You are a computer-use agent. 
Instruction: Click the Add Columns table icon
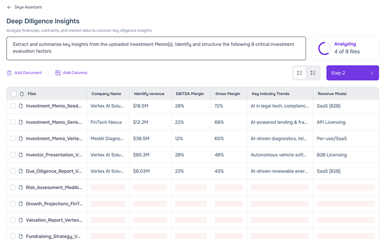pyautogui.click(x=58, y=73)
